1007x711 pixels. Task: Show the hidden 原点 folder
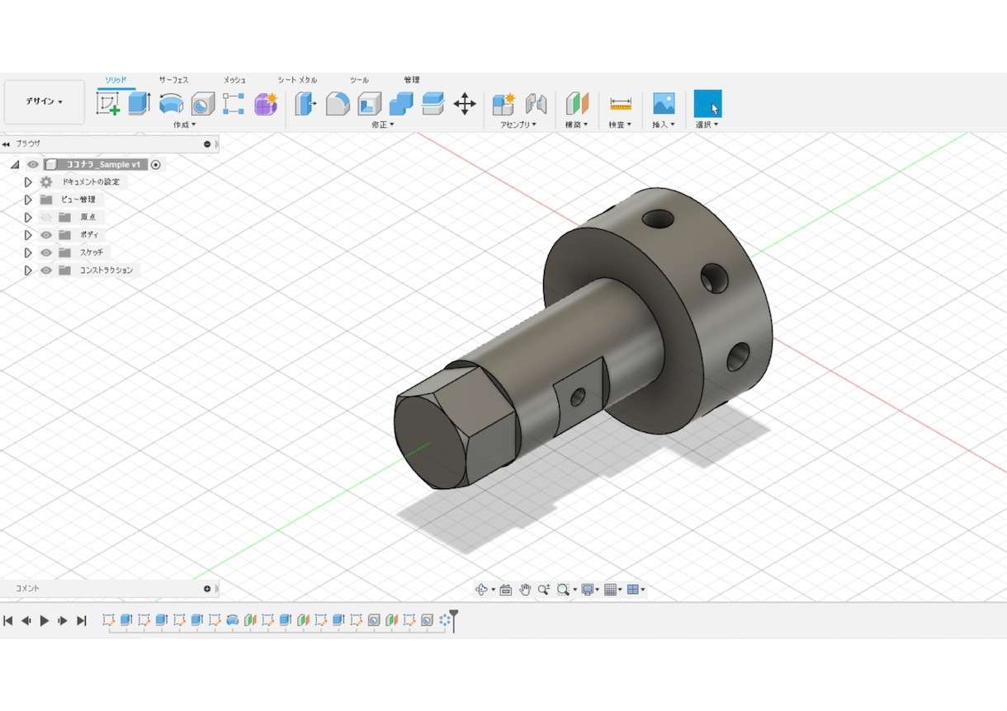tap(46, 217)
